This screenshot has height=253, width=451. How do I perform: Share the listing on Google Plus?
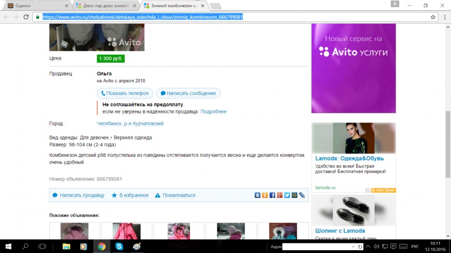[280, 195]
